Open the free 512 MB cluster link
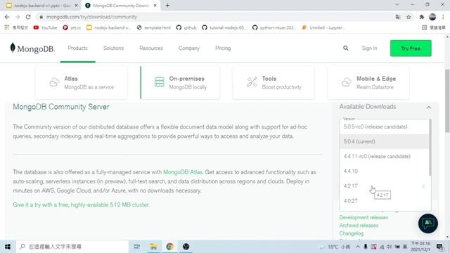Viewport: 450px width, 253px height. pos(82,205)
